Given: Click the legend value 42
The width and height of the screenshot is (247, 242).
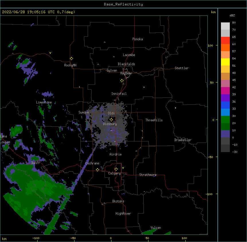Looking at the screenshot, I should pyautogui.click(x=234, y=87).
